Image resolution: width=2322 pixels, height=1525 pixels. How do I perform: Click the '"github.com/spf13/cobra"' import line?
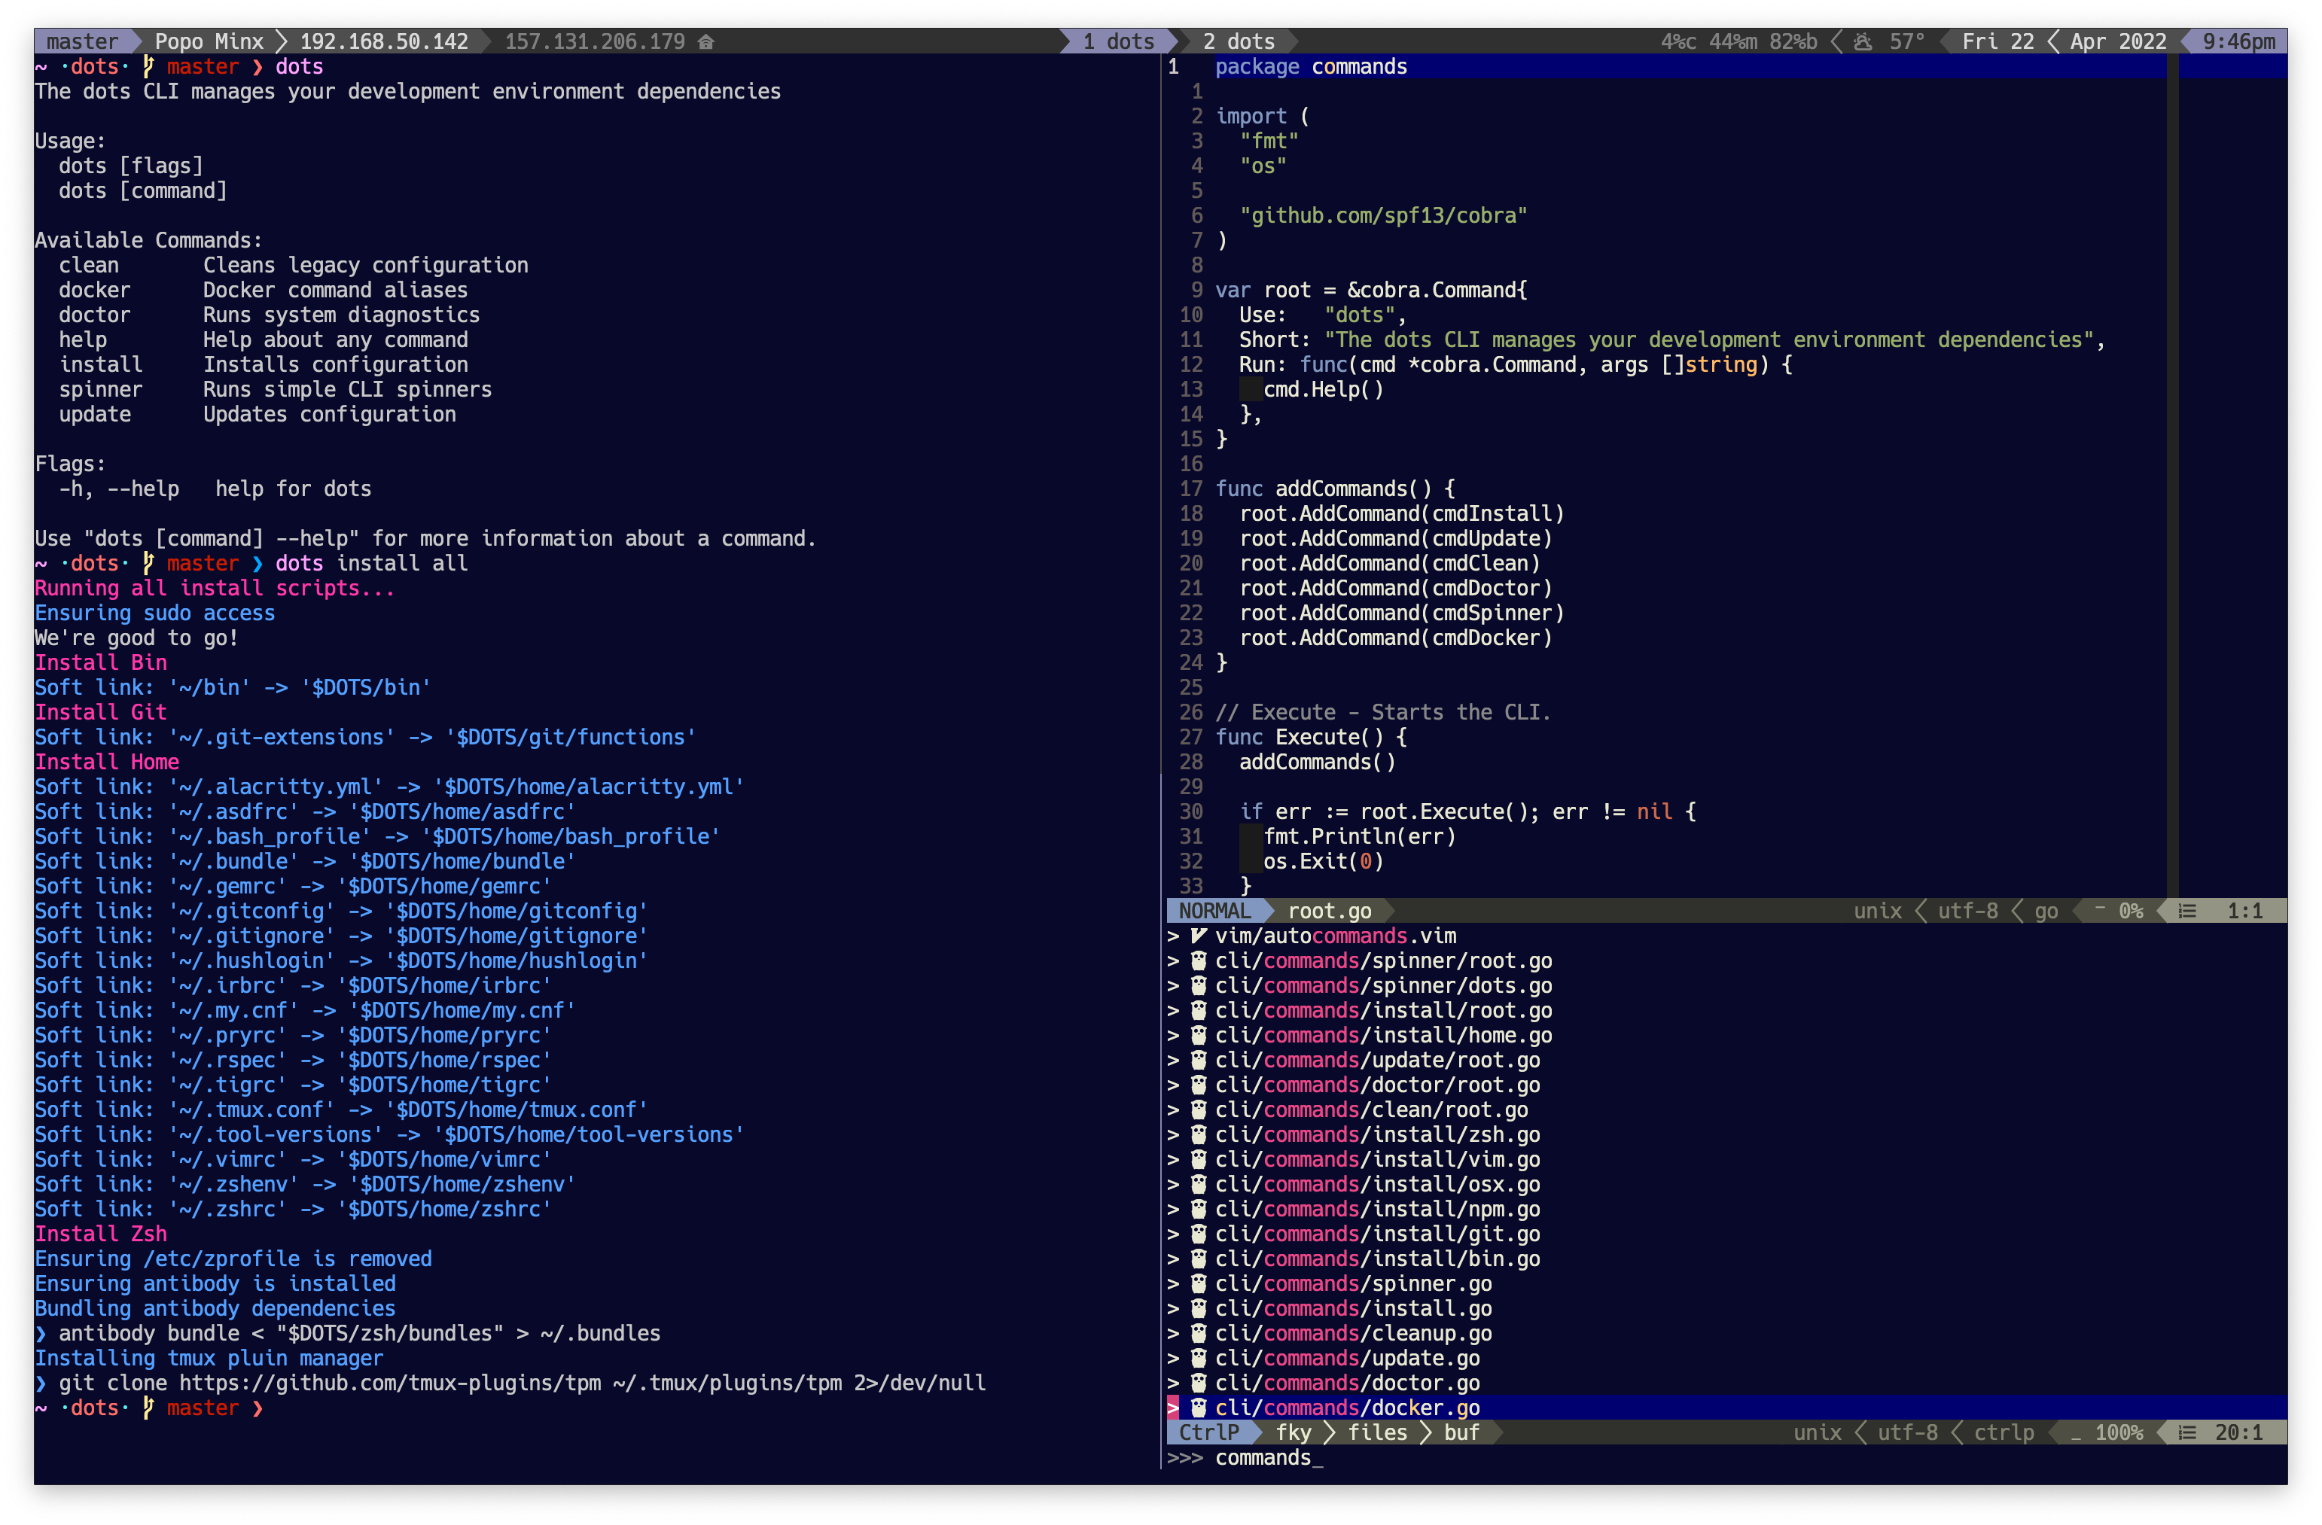tap(1383, 215)
